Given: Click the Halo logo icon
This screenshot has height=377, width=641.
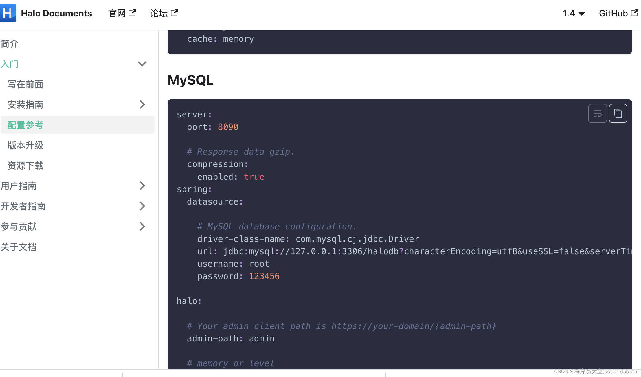Looking at the screenshot, I should (x=8, y=13).
